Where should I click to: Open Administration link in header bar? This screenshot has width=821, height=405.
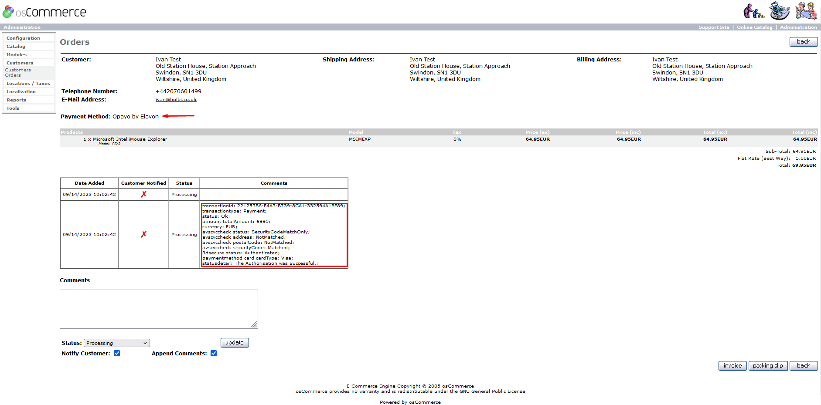(798, 27)
